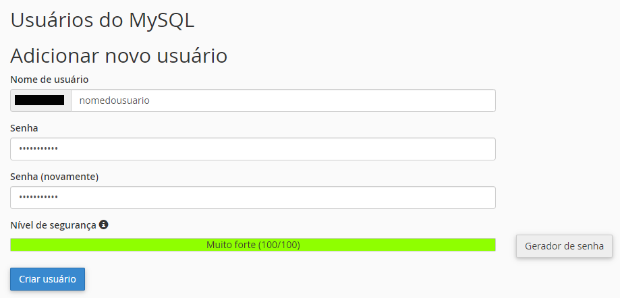This screenshot has width=620, height=298.
Task: Click the blue Criar usuário button
Action: click(x=47, y=279)
